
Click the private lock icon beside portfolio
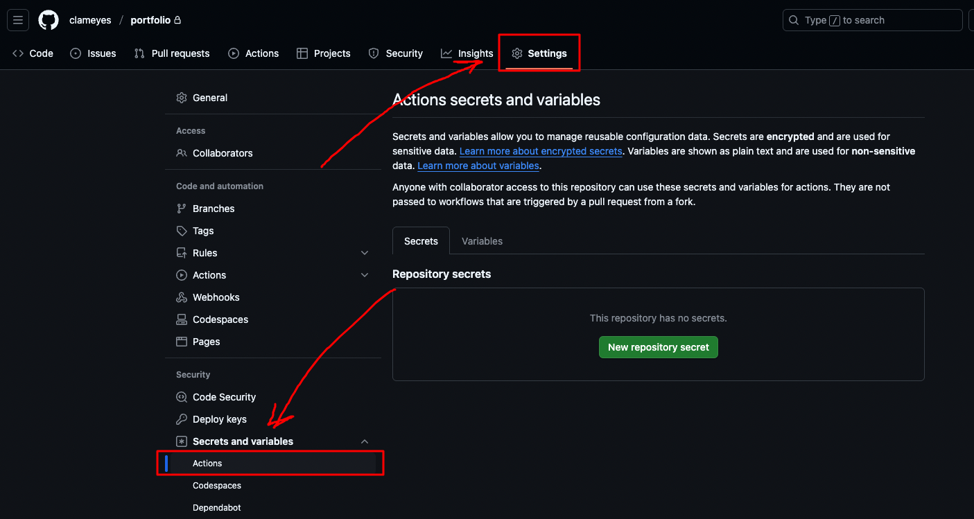177,20
